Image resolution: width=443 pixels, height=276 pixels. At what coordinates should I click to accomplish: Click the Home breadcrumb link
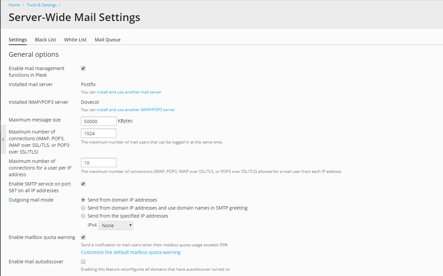pos(14,5)
